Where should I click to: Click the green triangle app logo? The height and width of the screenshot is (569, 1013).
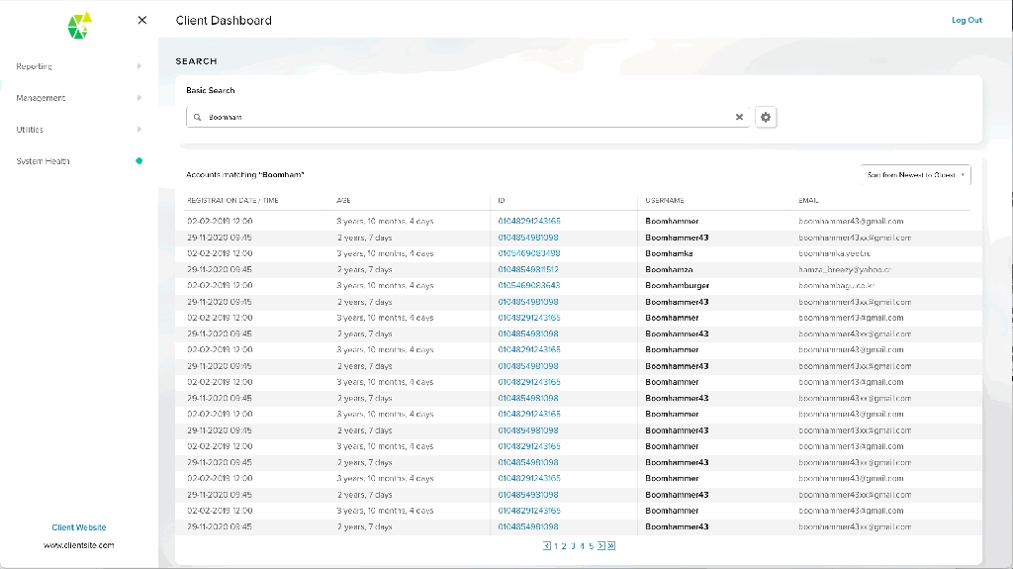coord(79,26)
